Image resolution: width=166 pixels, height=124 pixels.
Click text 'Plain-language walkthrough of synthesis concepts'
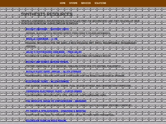coord(79,105)
